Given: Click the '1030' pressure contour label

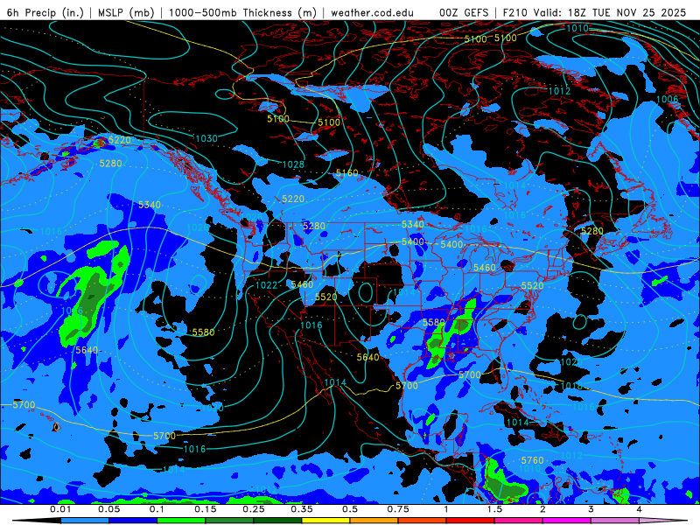Looking at the screenshot, I should [x=206, y=138].
